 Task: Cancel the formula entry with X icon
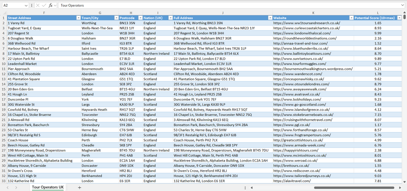point(38,5)
